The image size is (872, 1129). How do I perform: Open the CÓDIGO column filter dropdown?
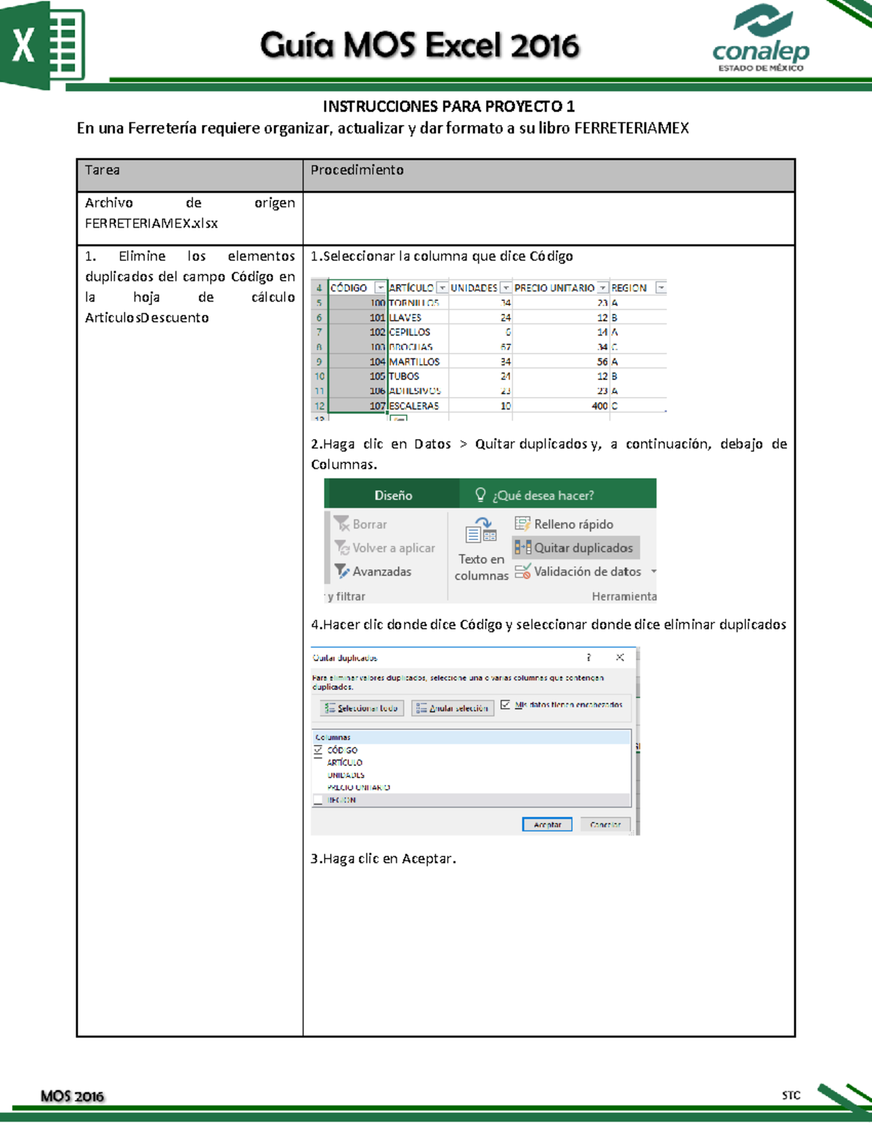pos(381,288)
